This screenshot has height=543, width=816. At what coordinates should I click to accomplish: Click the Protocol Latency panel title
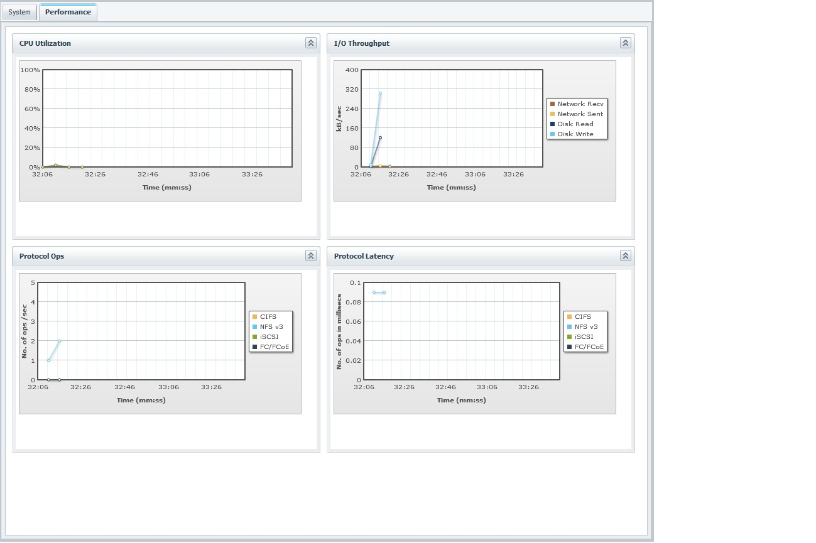point(364,256)
